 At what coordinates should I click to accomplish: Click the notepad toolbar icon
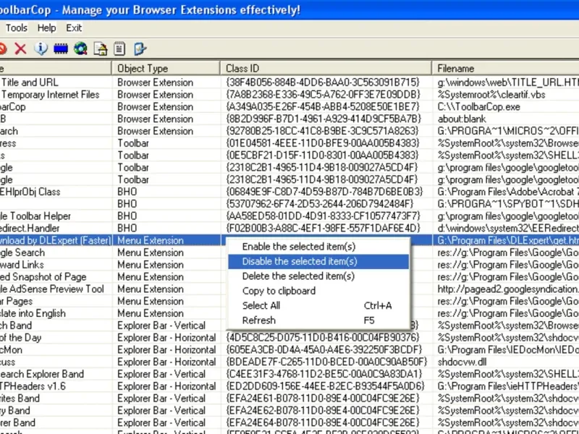point(119,48)
